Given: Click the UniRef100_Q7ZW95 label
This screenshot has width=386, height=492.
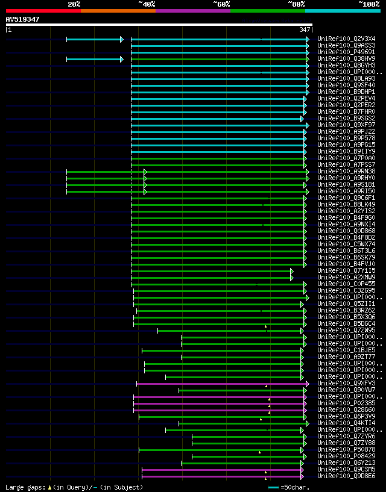Looking at the screenshot, I should click(x=346, y=330).
